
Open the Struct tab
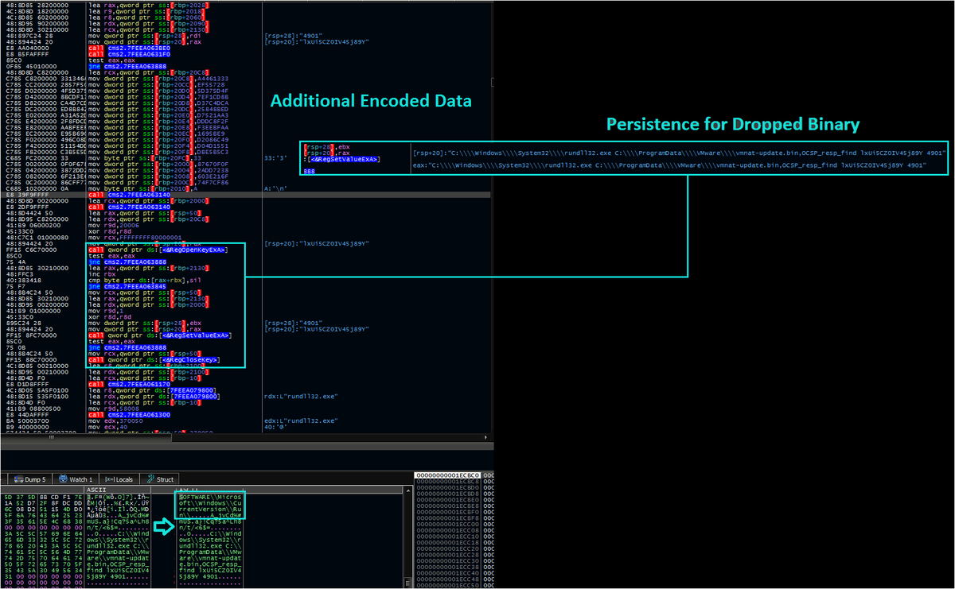click(160, 479)
